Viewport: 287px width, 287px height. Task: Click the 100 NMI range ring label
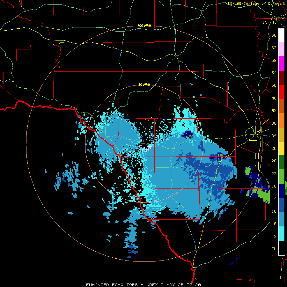point(144,26)
